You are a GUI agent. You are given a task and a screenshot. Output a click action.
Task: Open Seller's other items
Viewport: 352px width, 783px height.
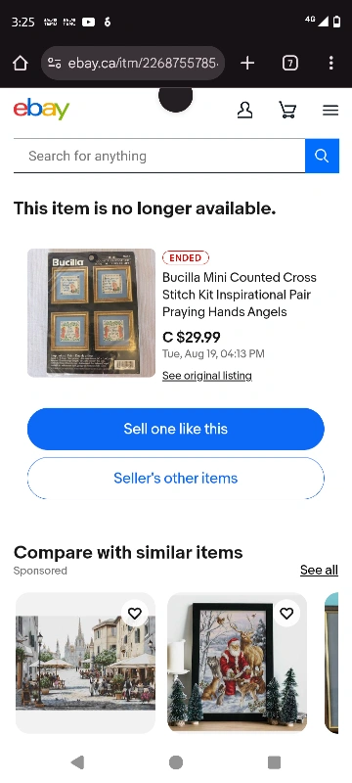175,478
